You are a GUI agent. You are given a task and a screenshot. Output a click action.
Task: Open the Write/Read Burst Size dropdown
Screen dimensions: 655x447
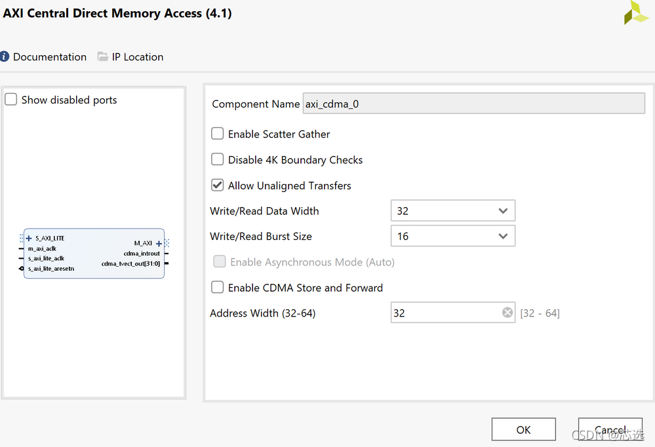pos(452,237)
